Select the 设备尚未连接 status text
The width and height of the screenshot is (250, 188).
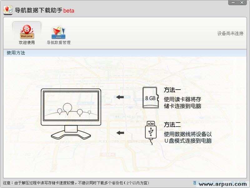click(230, 34)
